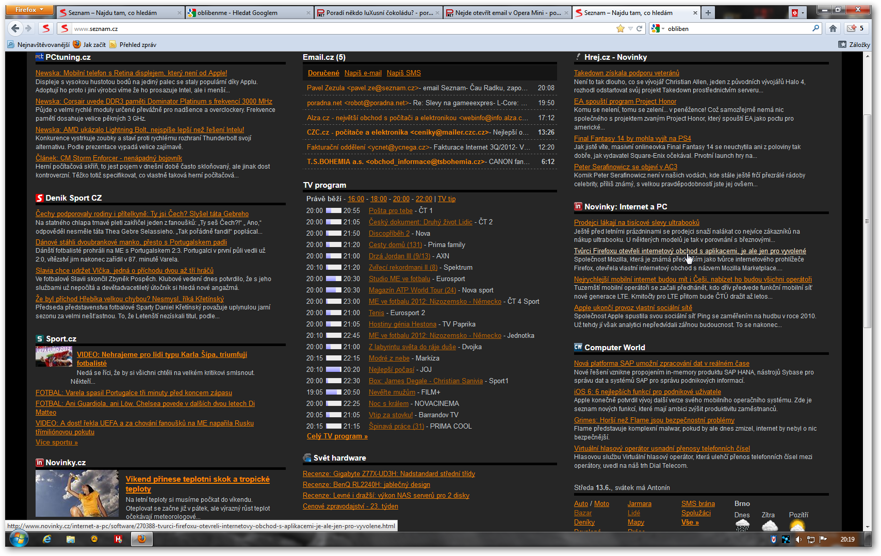Open the 'Jak začít' bookmark
The image size is (881, 556).
click(x=89, y=45)
